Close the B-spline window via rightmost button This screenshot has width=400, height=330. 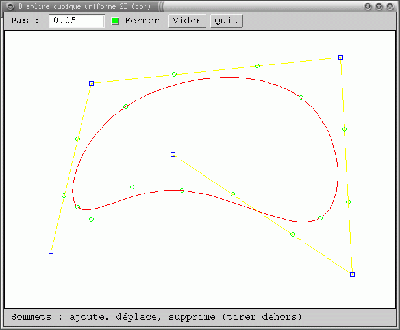pyautogui.click(x=390, y=6)
